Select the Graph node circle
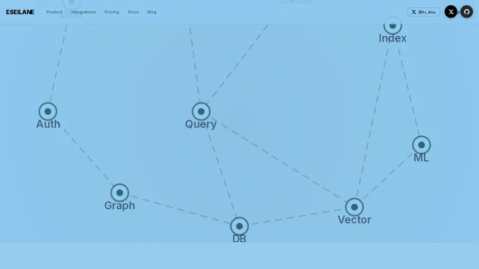 point(120,193)
